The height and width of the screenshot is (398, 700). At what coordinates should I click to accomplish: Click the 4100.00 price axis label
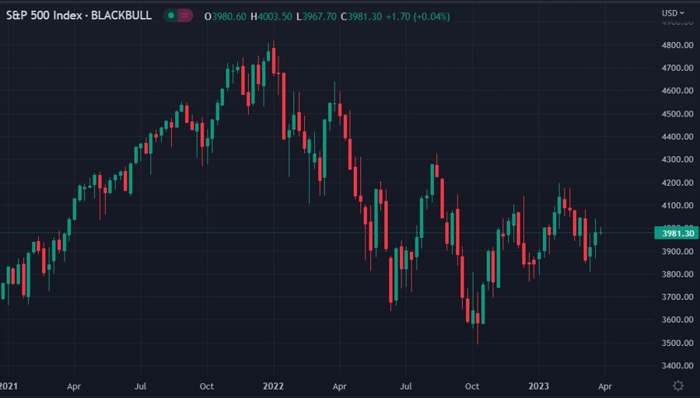[x=677, y=205]
